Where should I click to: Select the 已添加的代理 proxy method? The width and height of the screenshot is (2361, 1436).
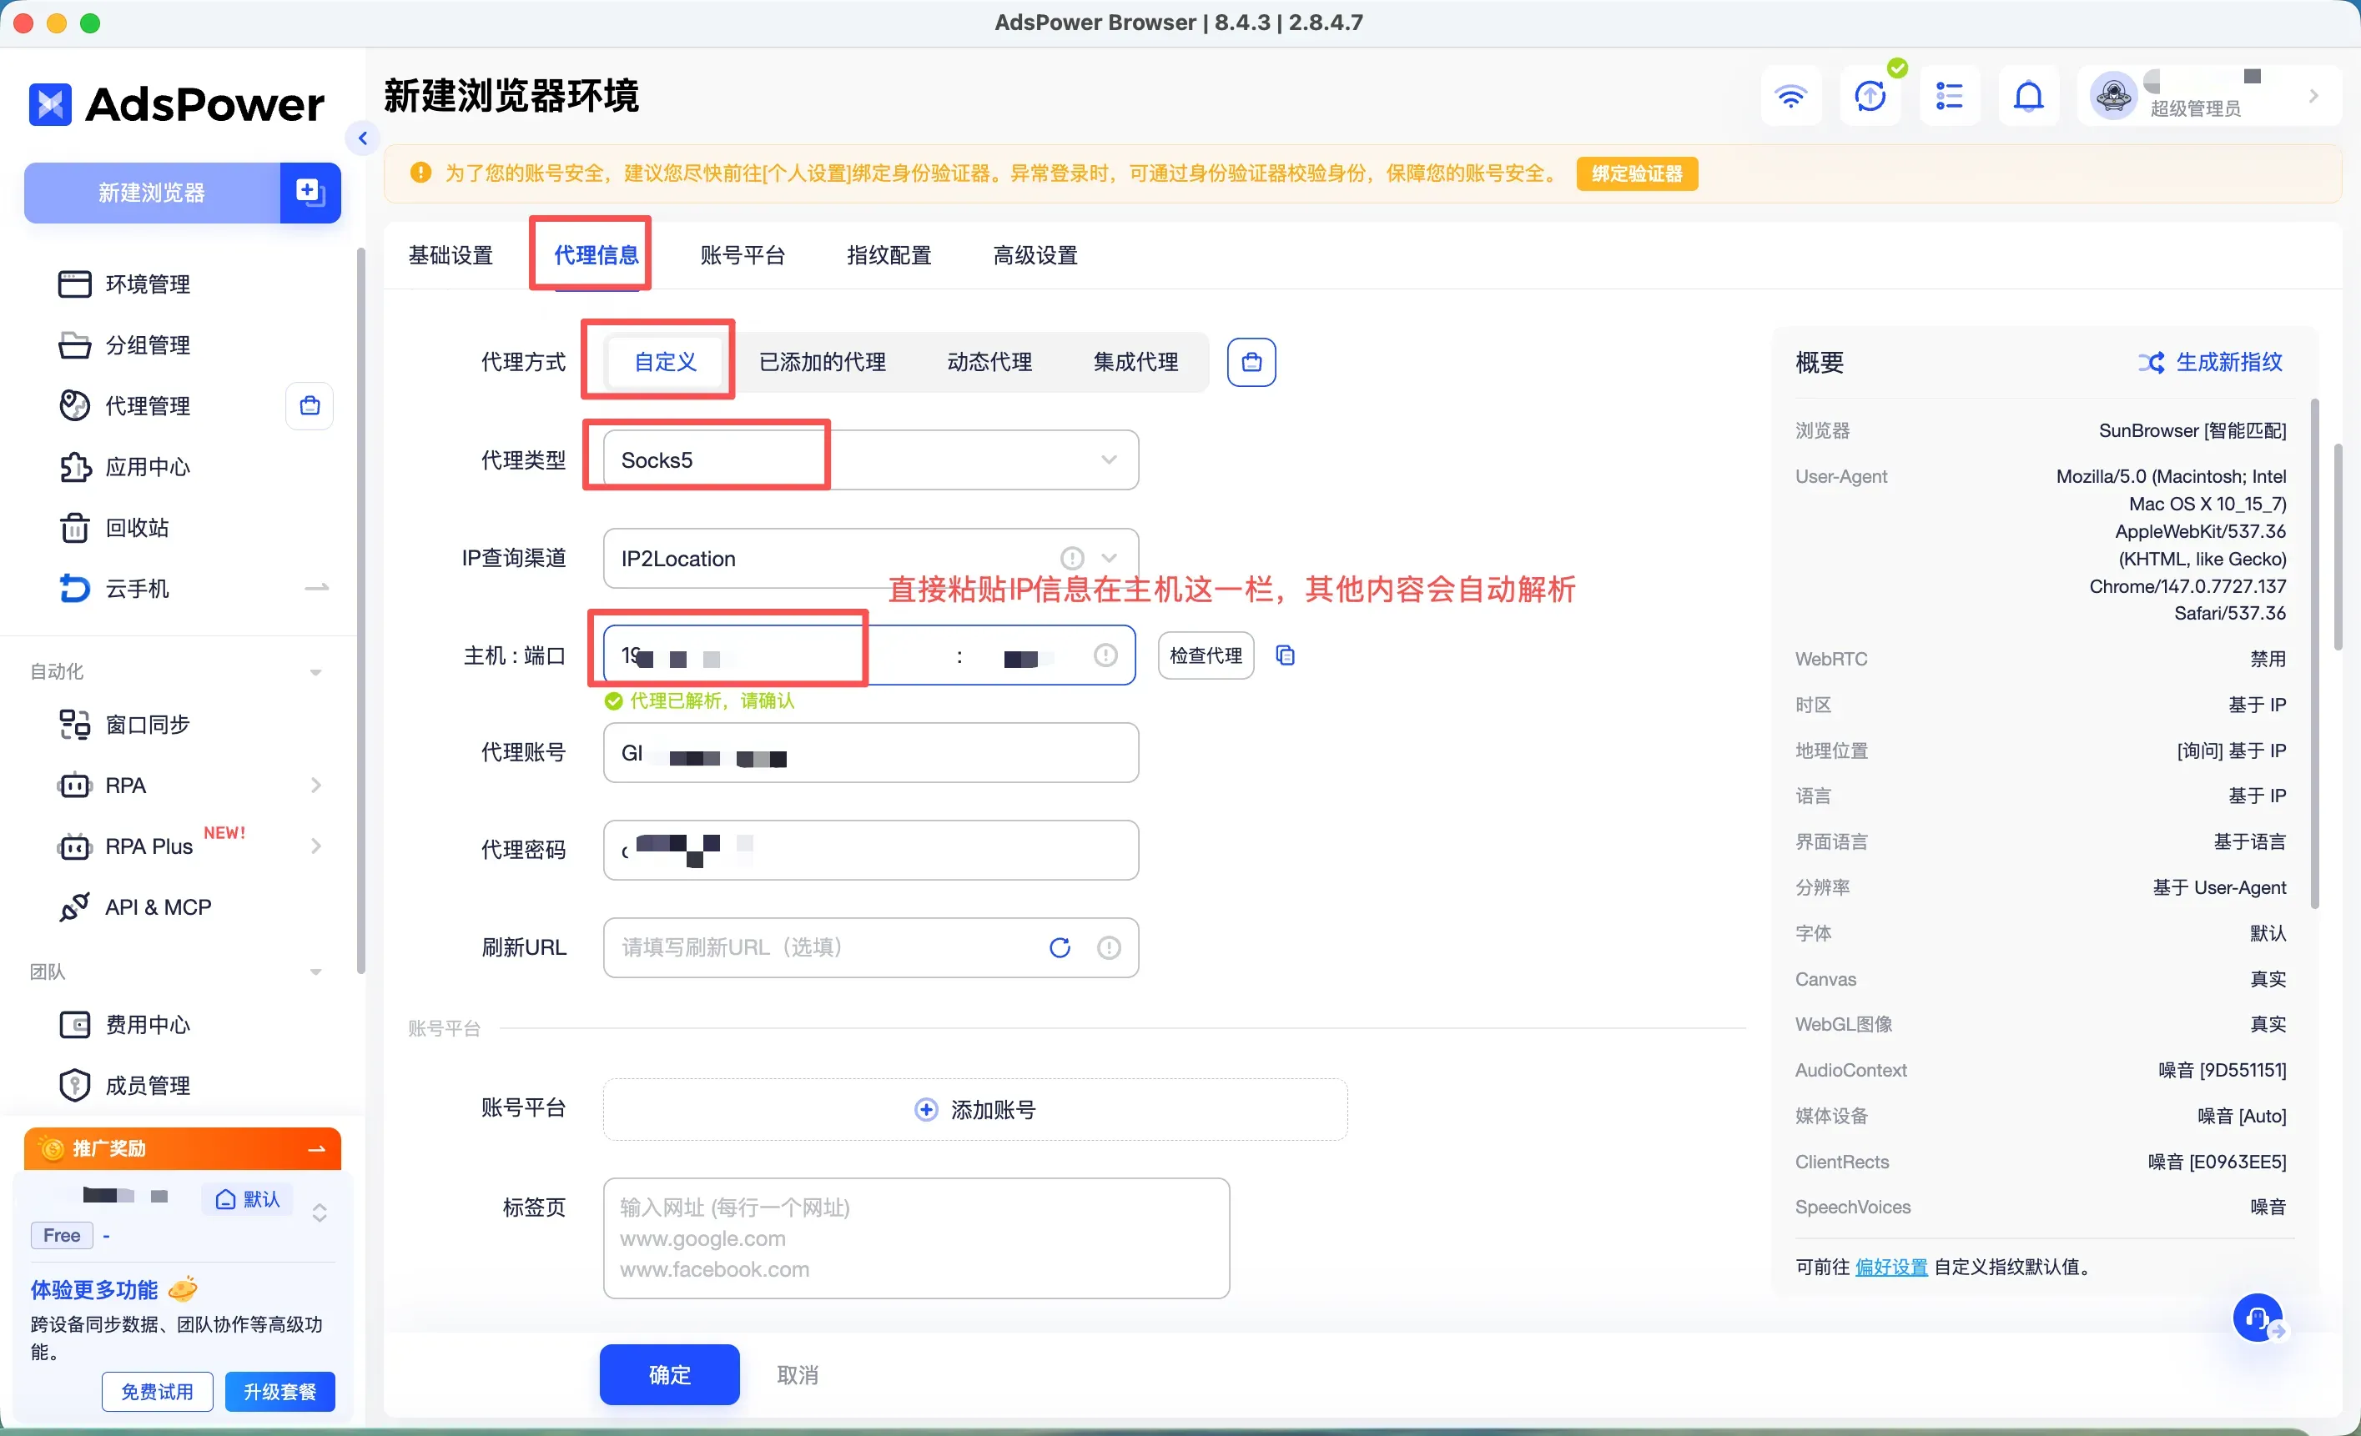(822, 362)
